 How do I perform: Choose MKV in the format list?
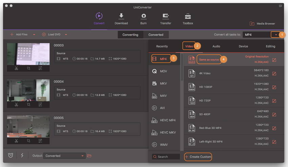(x=164, y=83)
